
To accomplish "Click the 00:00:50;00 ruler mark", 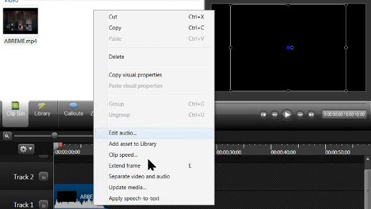I will (x=337, y=152).
